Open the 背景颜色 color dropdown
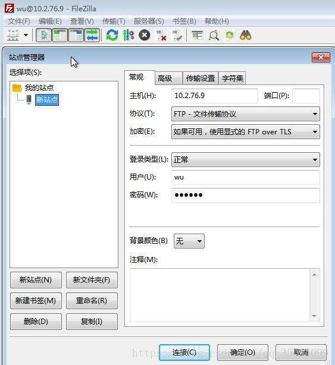The height and width of the screenshot is (365, 335). point(189,241)
